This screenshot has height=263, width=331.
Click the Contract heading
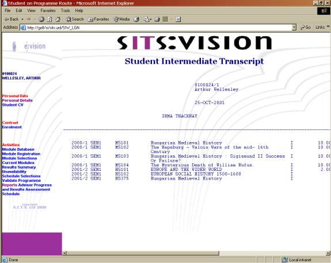[10, 123]
